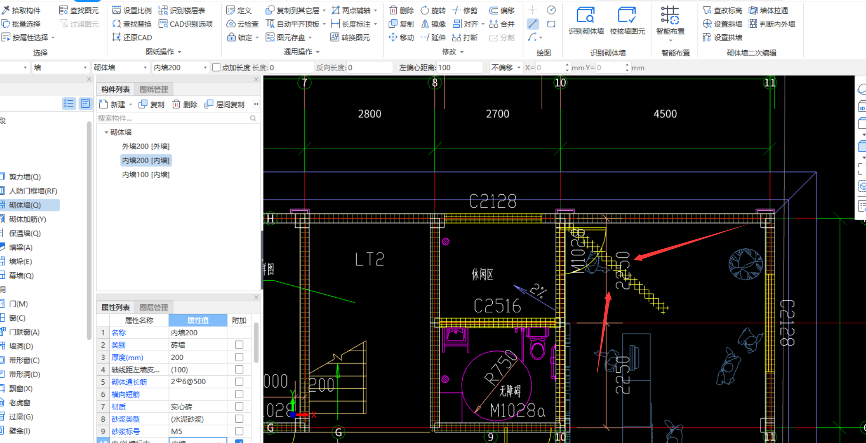866x443 pixels.
Task: Click the 定义 define tool
Action: [x=239, y=10]
